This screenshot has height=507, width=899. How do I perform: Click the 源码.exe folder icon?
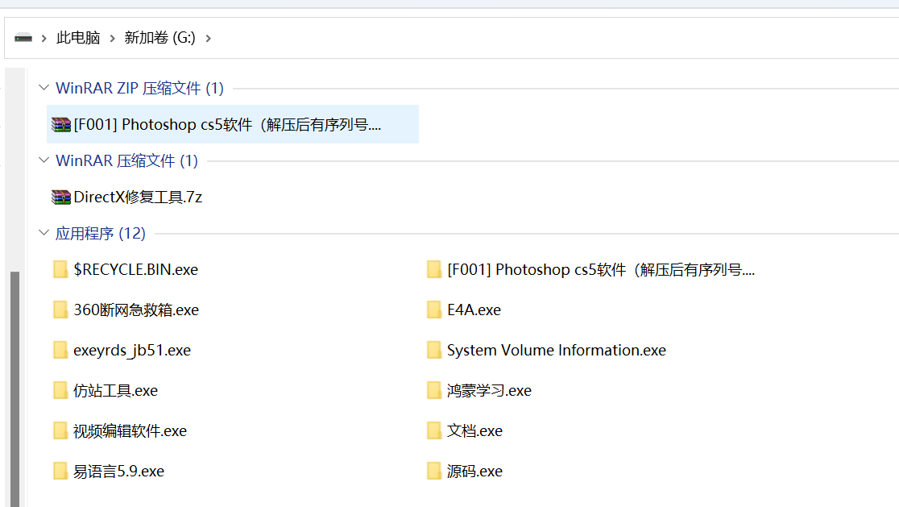pyautogui.click(x=434, y=471)
